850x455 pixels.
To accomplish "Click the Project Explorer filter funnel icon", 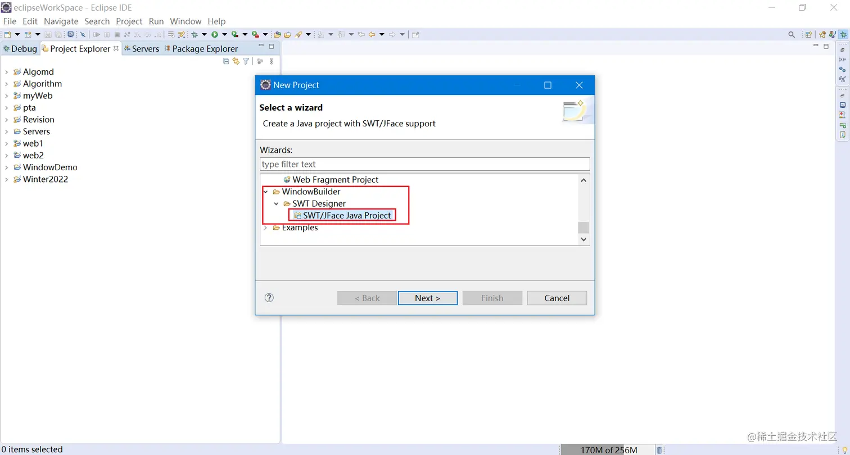I will point(246,61).
